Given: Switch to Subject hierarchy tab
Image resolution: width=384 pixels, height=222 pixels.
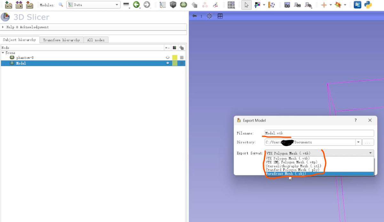Looking at the screenshot, I should point(20,40).
